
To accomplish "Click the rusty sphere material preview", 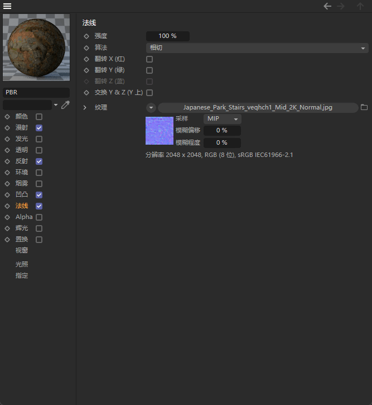I will [36, 47].
